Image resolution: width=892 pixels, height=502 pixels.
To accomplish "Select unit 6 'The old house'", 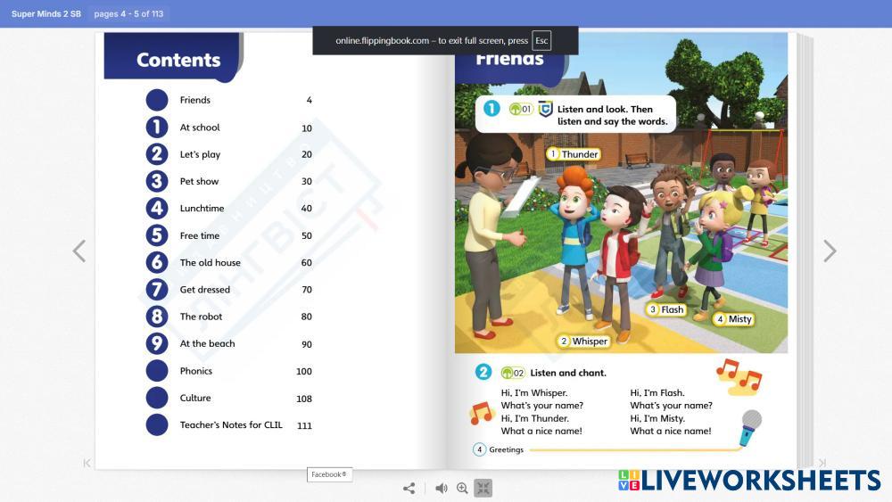I will tap(210, 262).
